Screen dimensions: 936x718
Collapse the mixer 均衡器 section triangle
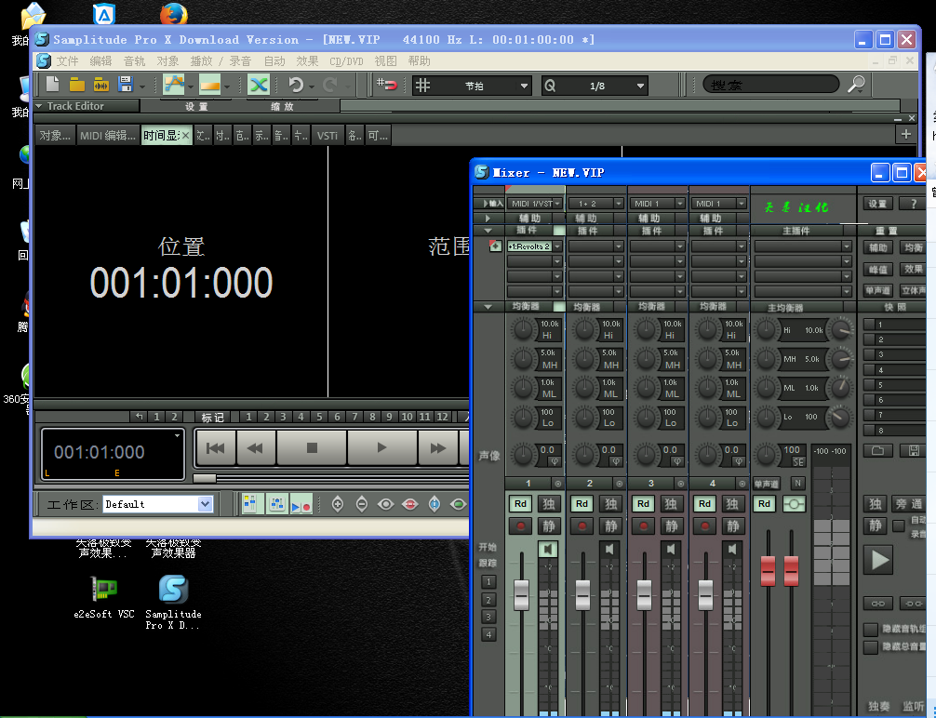[x=488, y=306]
